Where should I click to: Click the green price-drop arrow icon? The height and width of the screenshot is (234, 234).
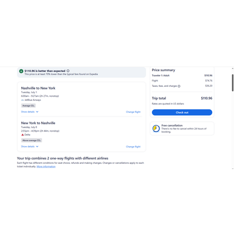pos(21,71)
